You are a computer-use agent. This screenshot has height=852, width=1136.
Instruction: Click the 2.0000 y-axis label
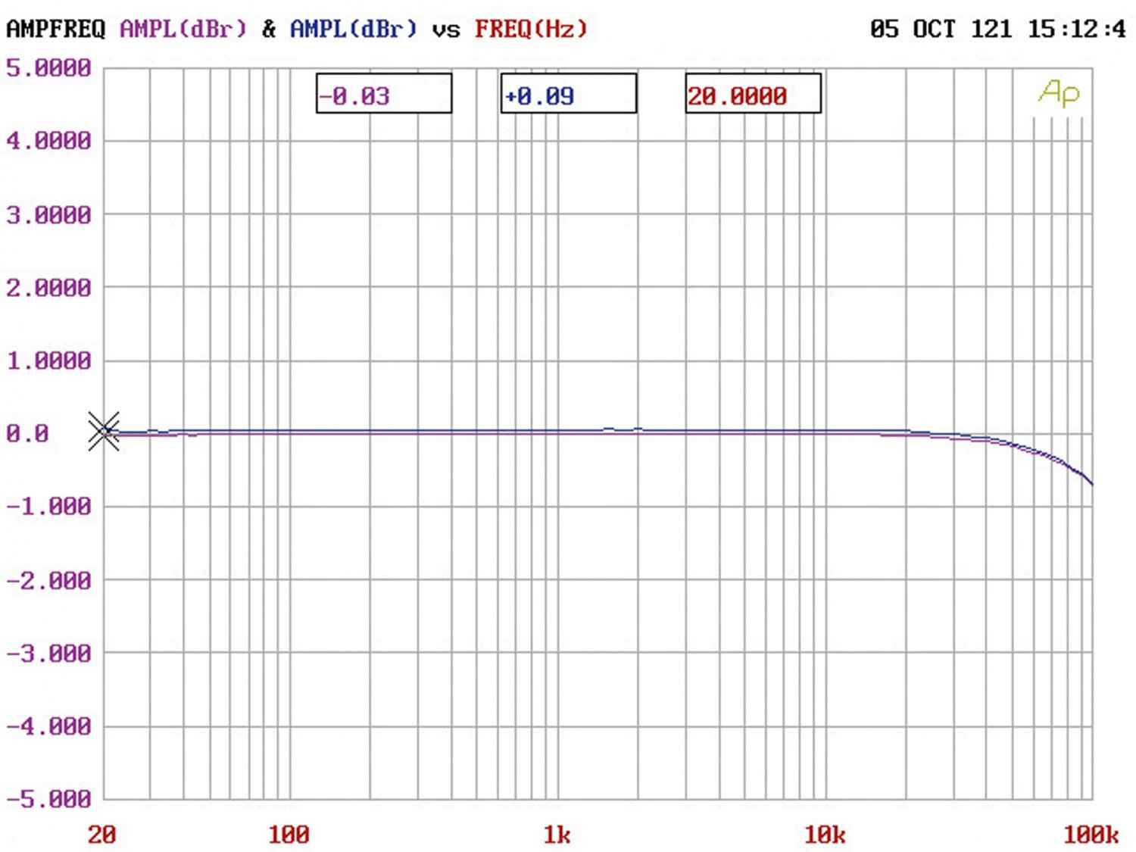(x=48, y=288)
